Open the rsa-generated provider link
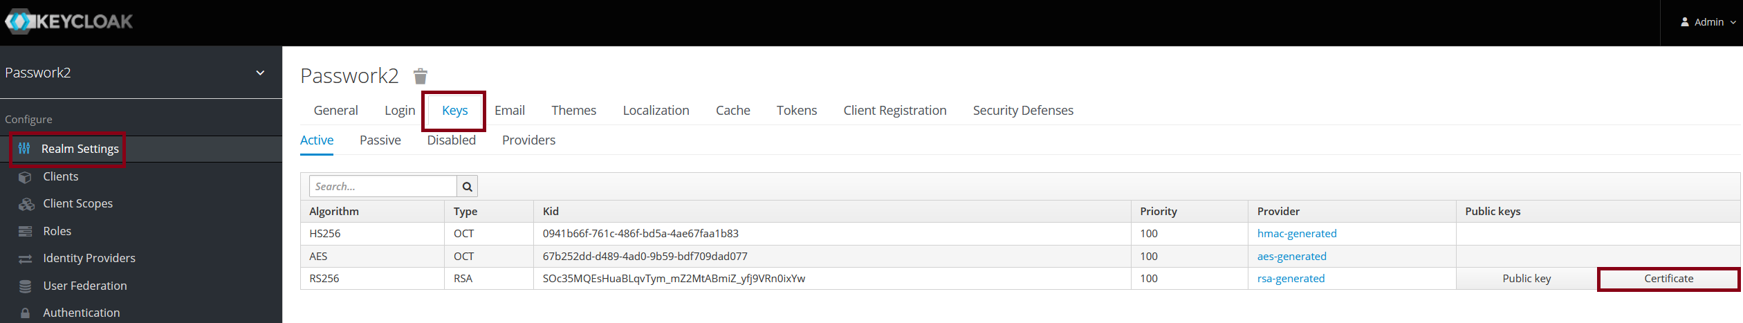The height and width of the screenshot is (323, 1743). 1291,279
